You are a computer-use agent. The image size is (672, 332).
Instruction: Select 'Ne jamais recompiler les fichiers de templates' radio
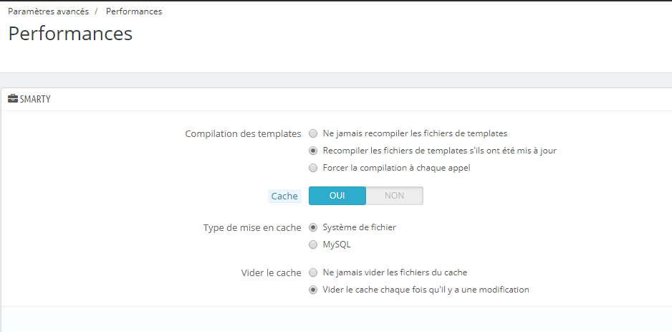click(313, 133)
